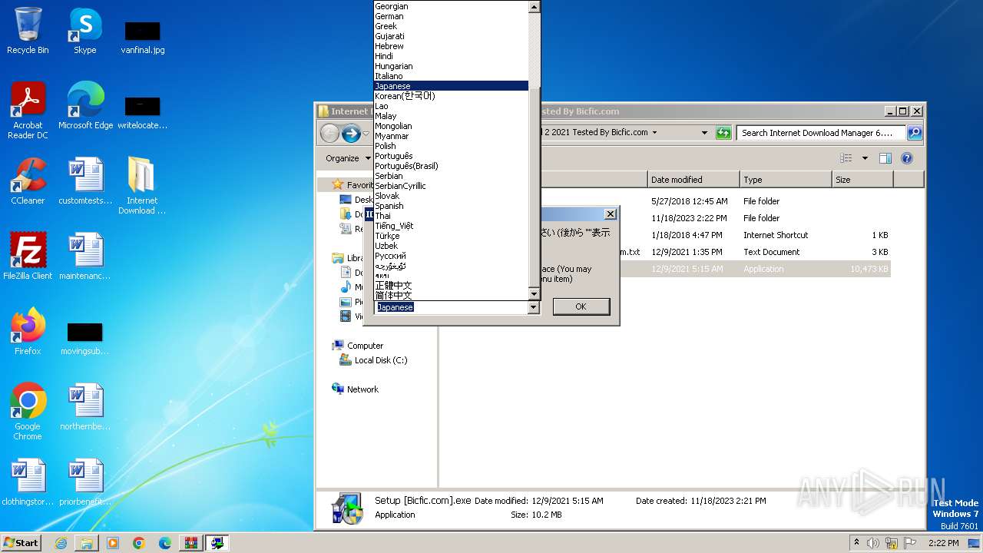983x553 pixels.
Task: Open Internet Explorer in the taskbar
Action: pyautogui.click(x=61, y=543)
